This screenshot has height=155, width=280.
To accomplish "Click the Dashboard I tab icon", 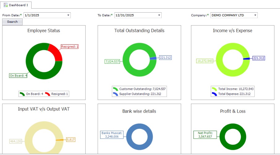I will 6,5.
